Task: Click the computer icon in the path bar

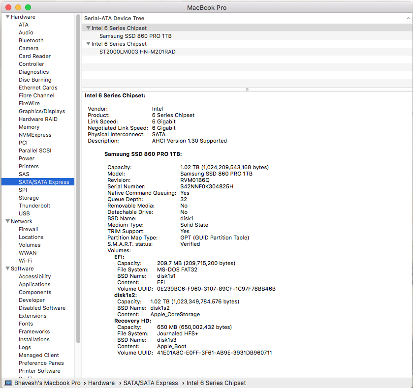Action: click(x=8, y=383)
